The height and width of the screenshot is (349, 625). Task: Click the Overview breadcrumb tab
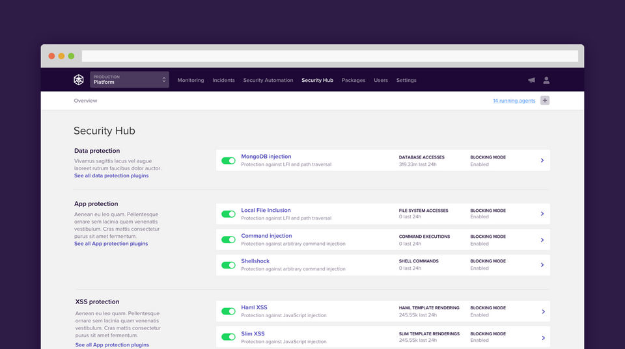click(x=85, y=101)
